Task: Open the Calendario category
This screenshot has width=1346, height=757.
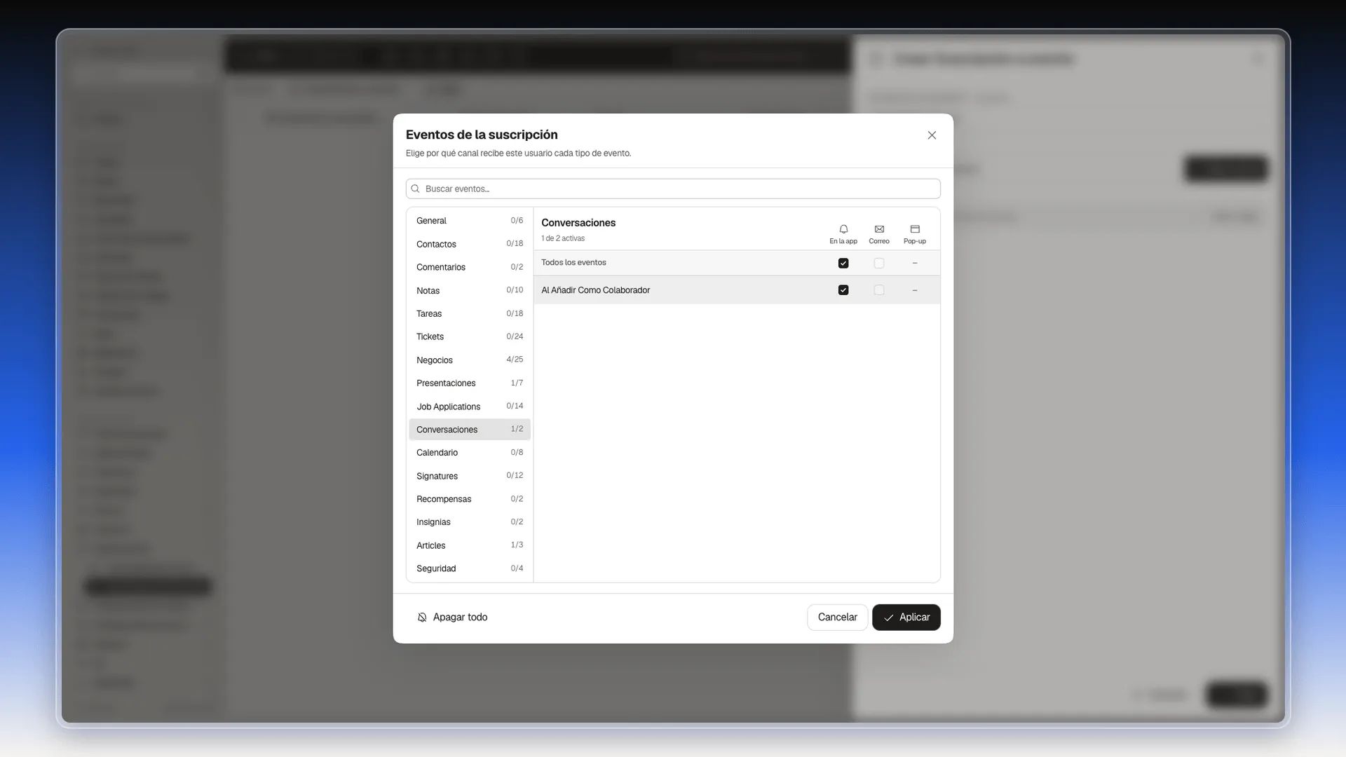Action: 470,453
